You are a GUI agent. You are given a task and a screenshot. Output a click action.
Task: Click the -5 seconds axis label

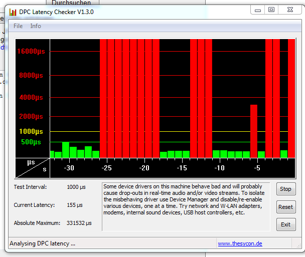pos(257,168)
